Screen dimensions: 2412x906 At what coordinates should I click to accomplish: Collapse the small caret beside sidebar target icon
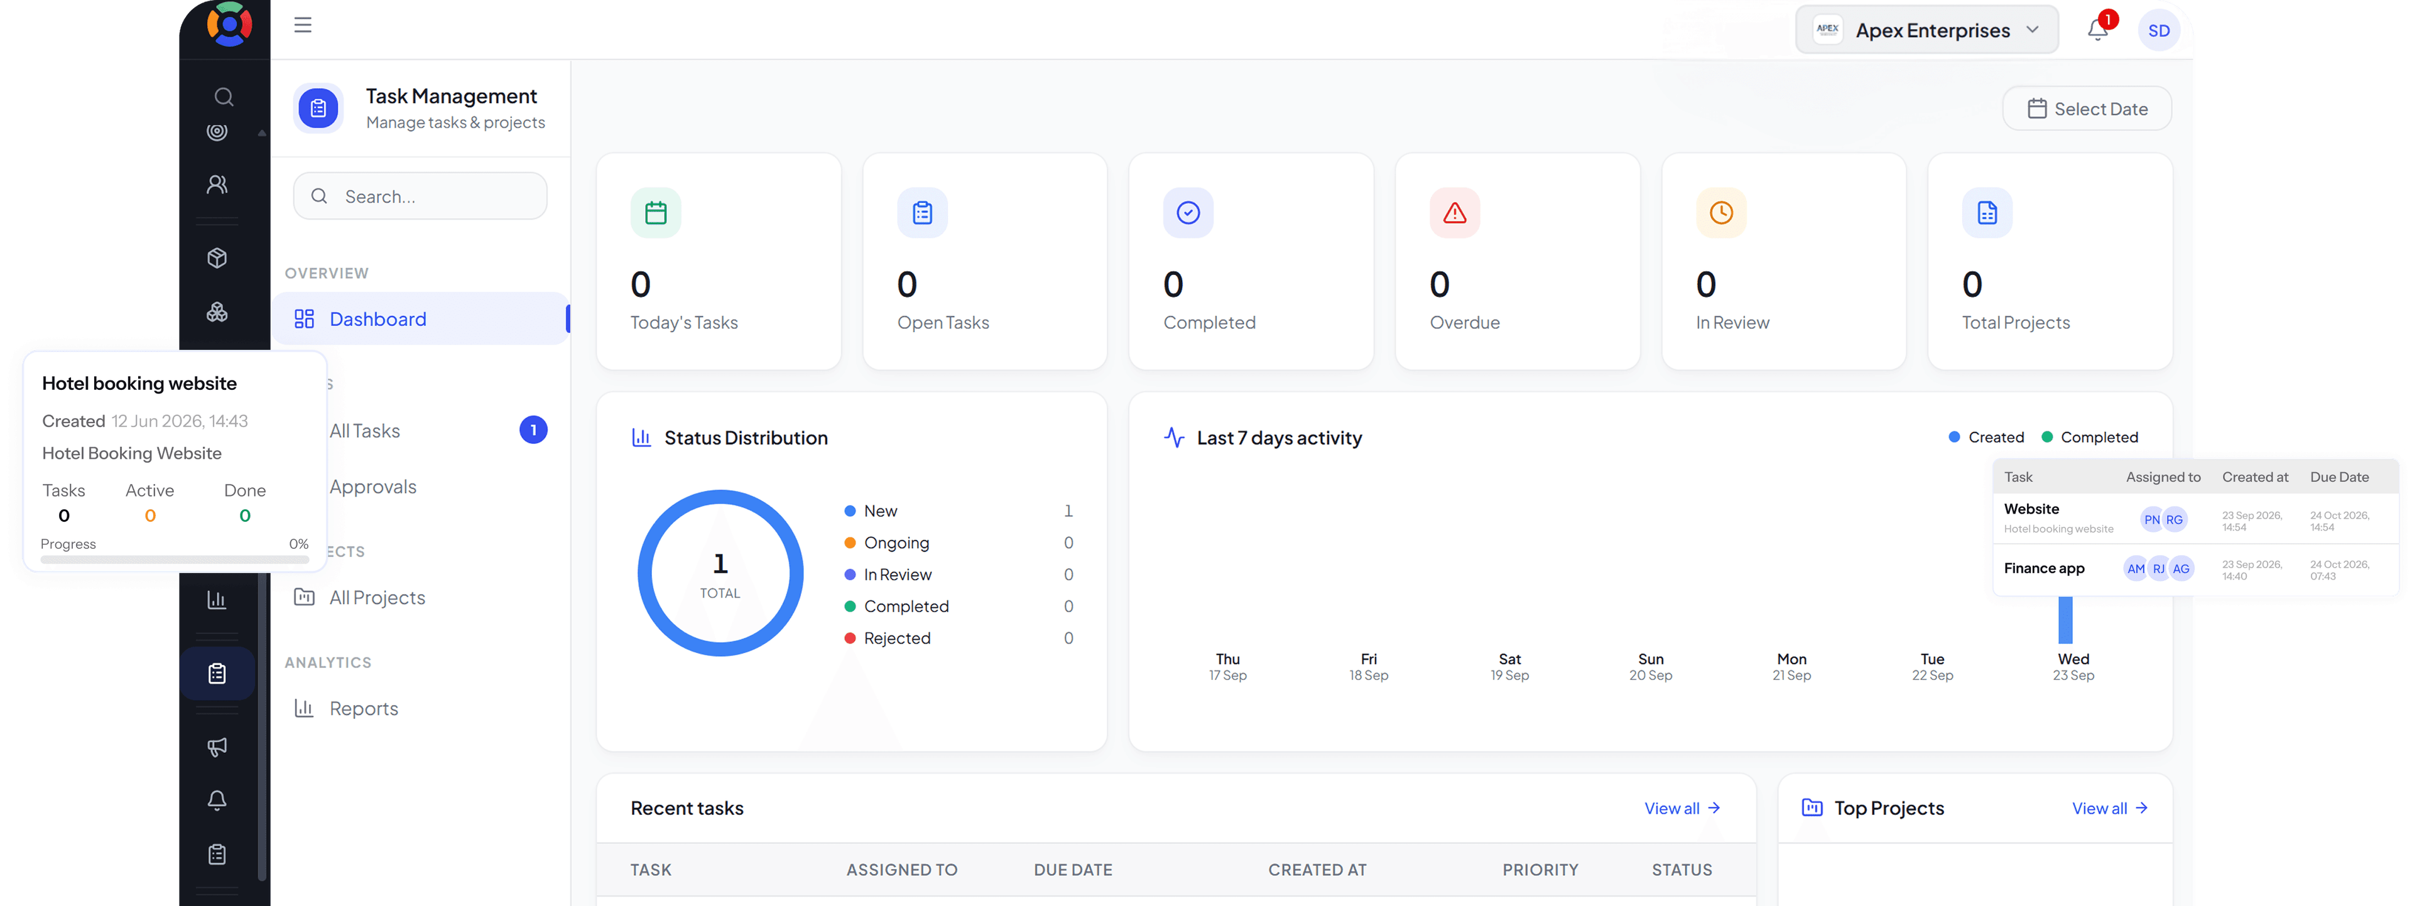(x=262, y=133)
